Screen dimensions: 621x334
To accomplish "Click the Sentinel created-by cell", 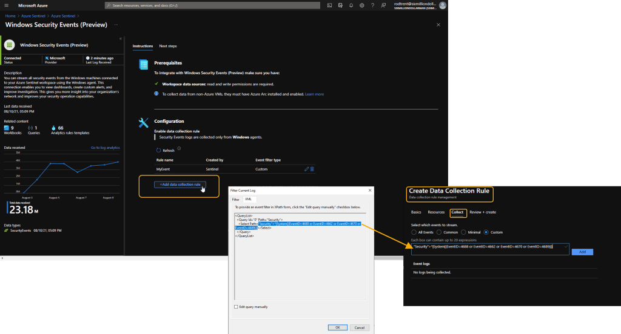I will click(212, 169).
